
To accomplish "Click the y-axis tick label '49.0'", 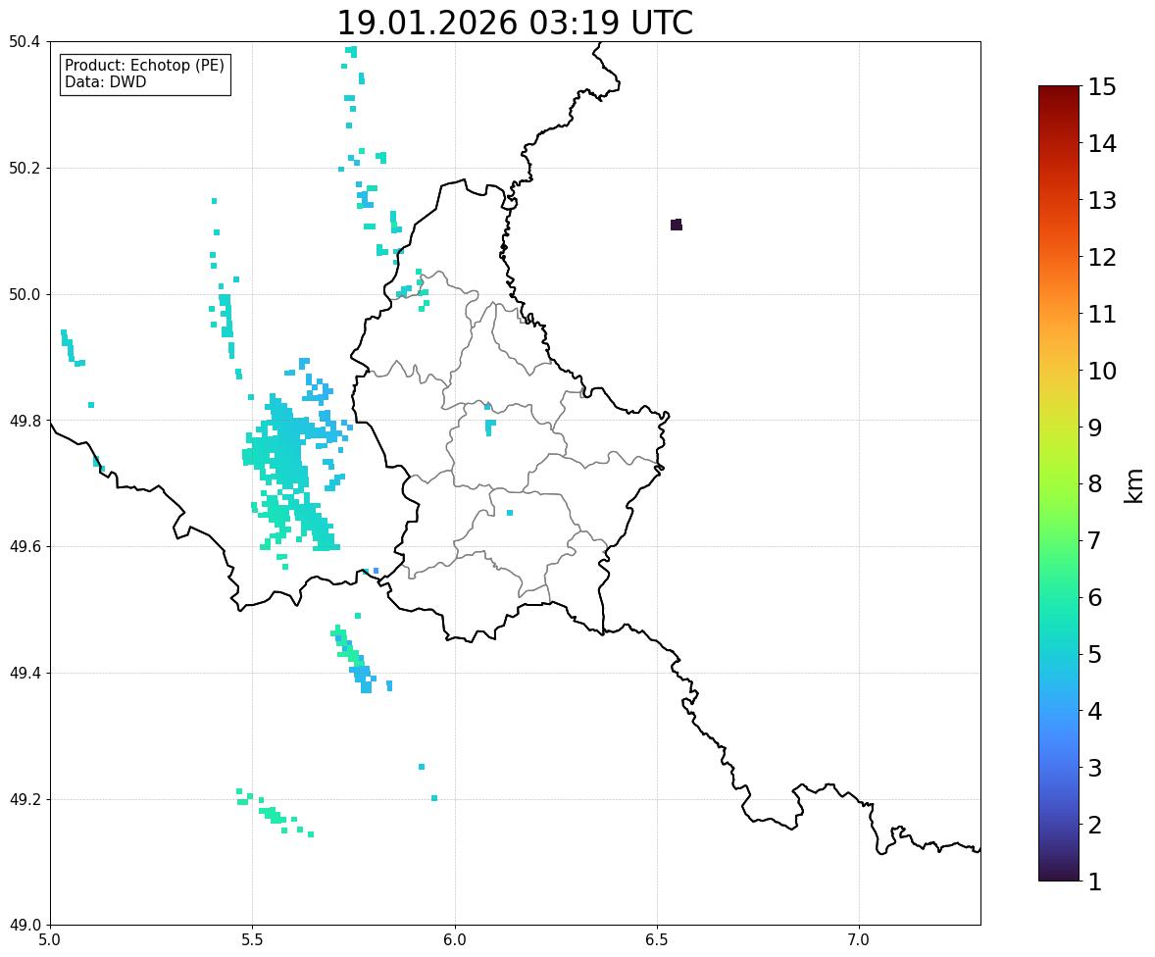I will [x=25, y=926].
